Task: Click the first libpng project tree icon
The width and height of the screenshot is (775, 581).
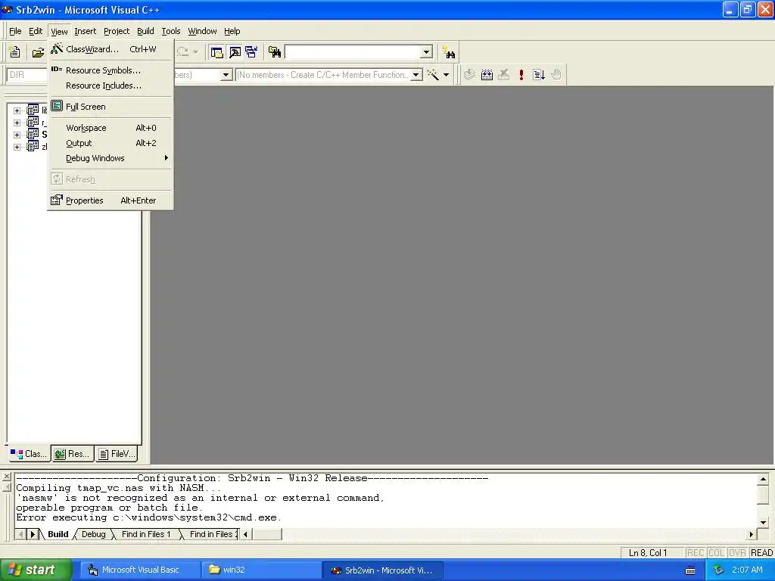Action: click(33, 110)
